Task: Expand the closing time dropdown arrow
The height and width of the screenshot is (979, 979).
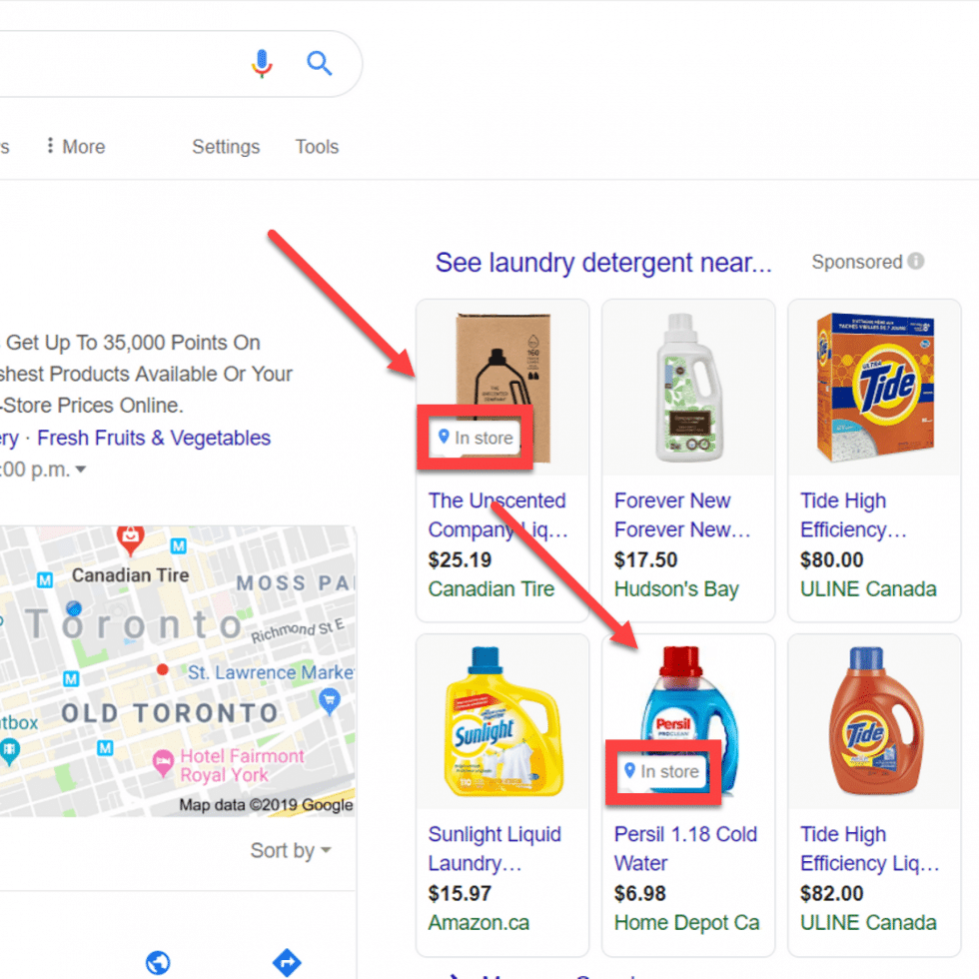Action: pos(80,469)
